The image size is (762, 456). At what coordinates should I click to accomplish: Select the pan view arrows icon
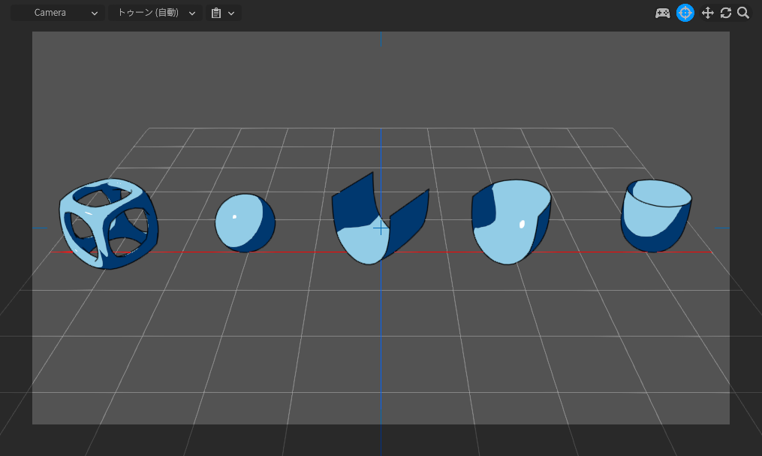(707, 13)
